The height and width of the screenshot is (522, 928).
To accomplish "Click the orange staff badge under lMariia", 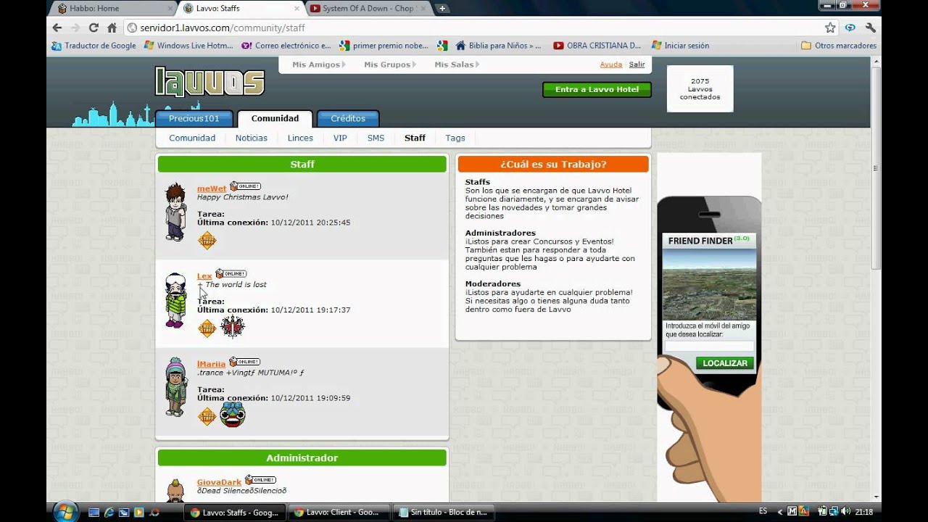I will coord(207,415).
